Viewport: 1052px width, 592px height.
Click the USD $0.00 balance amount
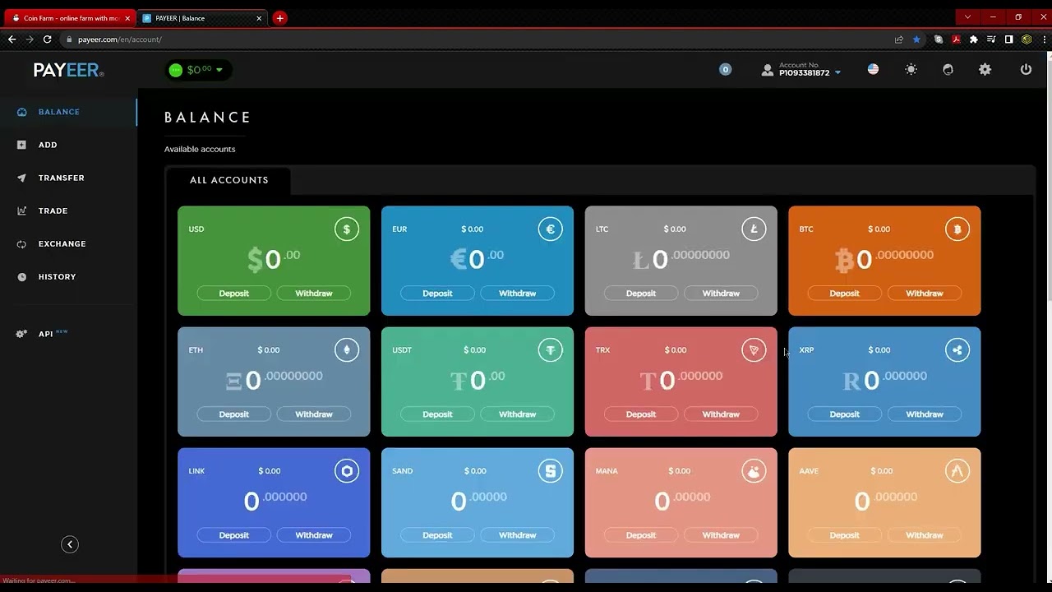coord(274,259)
